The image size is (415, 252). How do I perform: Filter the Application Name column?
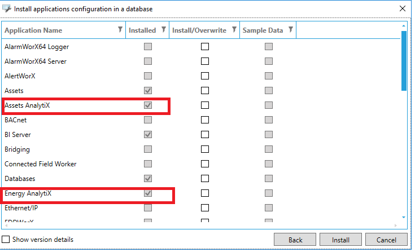coord(120,30)
